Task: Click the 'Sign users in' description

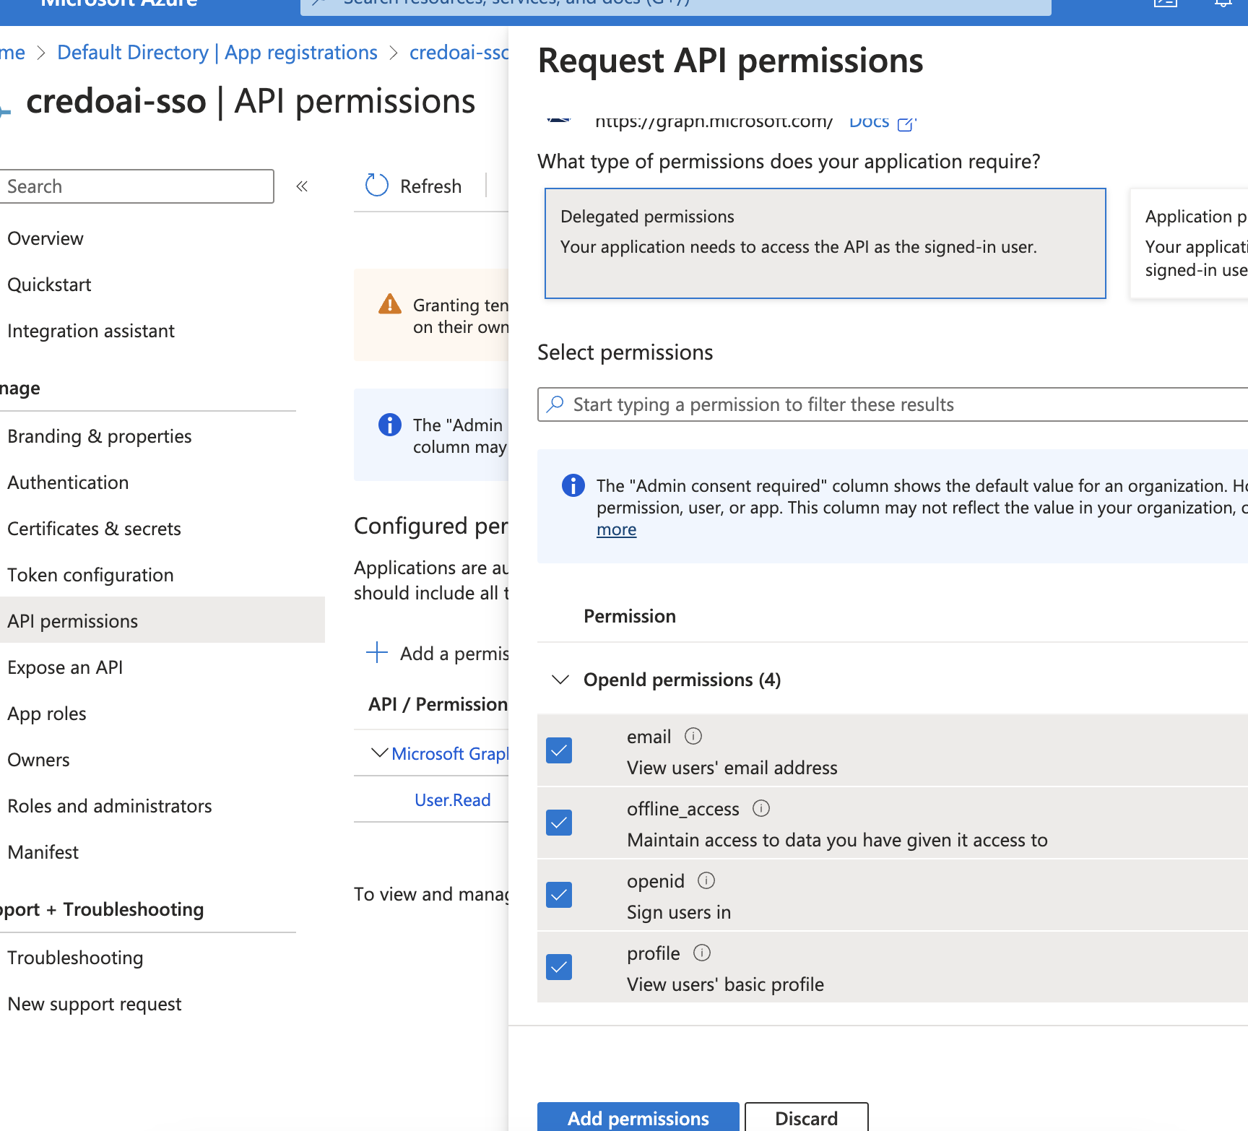Action: pyautogui.click(x=679, y=912)
